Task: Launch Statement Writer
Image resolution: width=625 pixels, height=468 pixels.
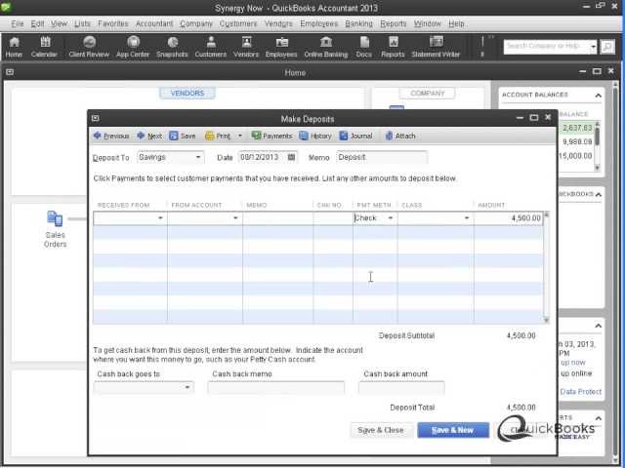Action: click(x=436, y=47)
